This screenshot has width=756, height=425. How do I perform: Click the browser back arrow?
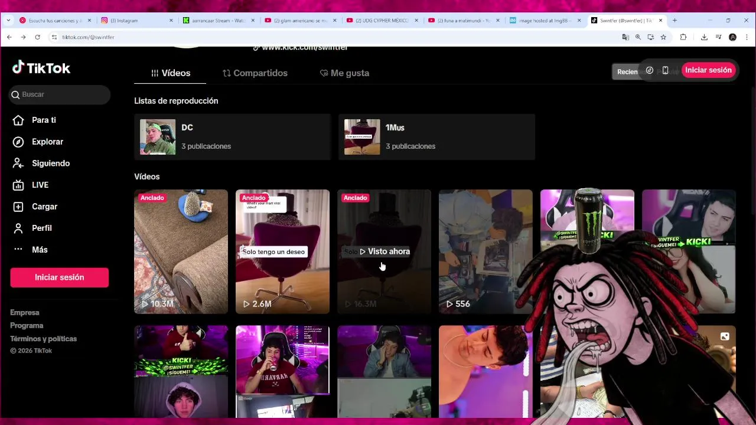tap(9, 37)
